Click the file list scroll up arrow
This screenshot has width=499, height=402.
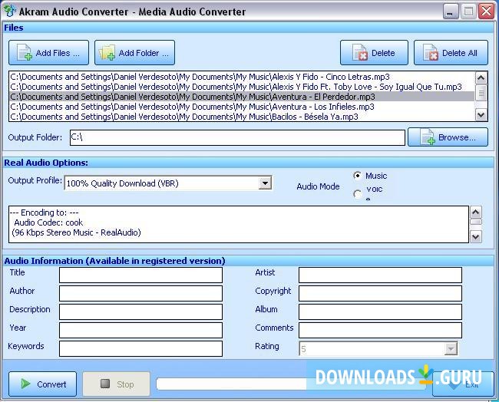[x=481, y=78]
